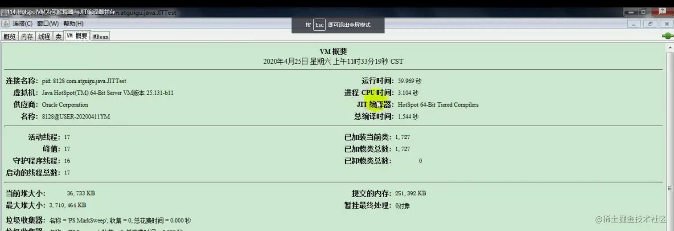Click the 已加载类总数 label
The height and width of the screenshot is (231, 674).
coord(368,149)
